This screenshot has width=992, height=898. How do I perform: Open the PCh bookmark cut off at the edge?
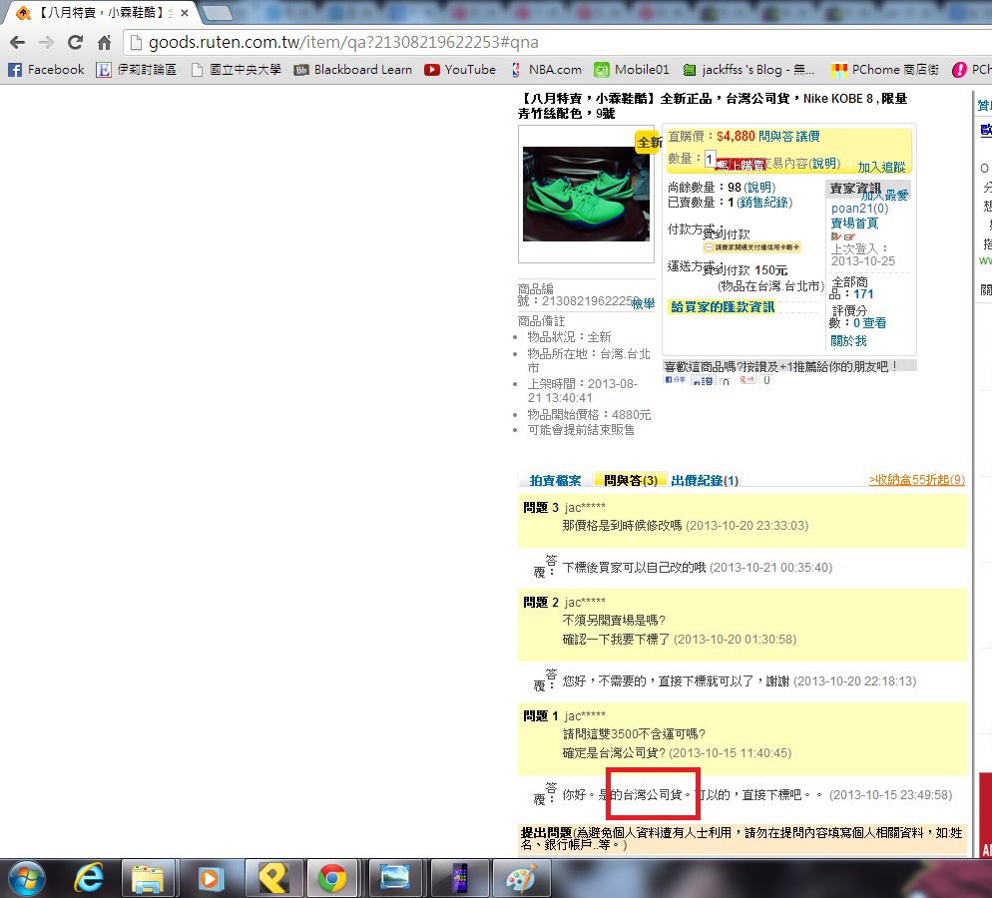972,70
